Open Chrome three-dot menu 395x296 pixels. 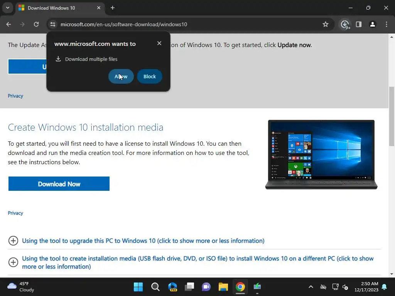(387, 24)
